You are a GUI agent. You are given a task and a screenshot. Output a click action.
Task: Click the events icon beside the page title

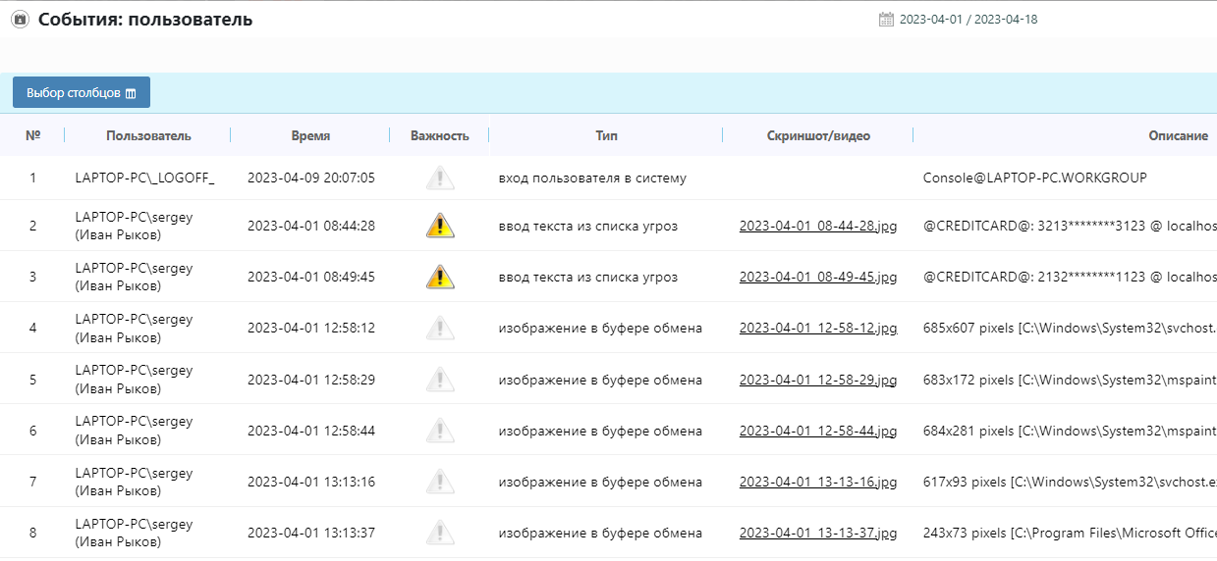coord(20,20)
